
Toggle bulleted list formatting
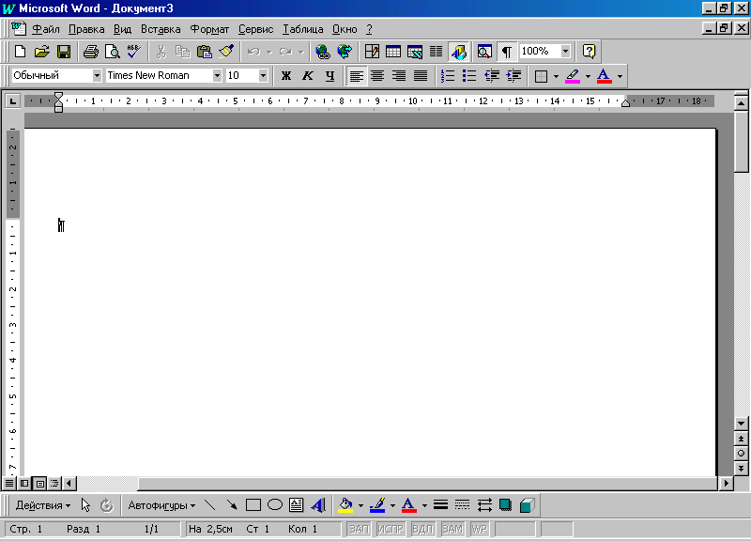click(469, 76)
